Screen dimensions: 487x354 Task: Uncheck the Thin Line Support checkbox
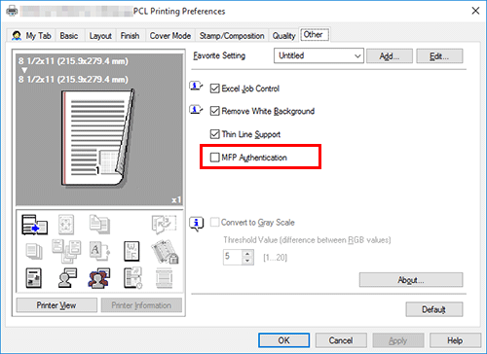point(215,134)
